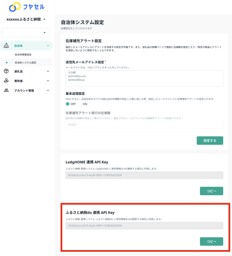
Task: Open 自治体システム設定 submenu item
Action: click(x=25, y=63)
